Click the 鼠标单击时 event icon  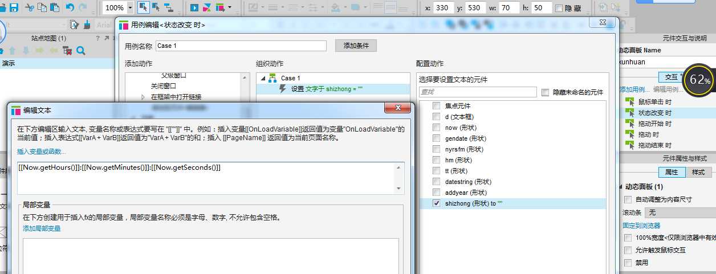click(x=630, y=101)
